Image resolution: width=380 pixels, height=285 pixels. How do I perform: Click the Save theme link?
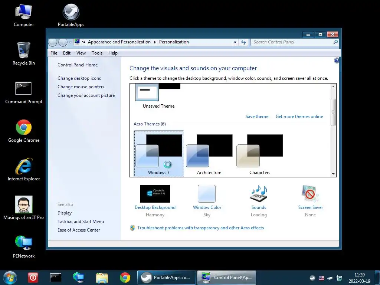coord(257,117)
